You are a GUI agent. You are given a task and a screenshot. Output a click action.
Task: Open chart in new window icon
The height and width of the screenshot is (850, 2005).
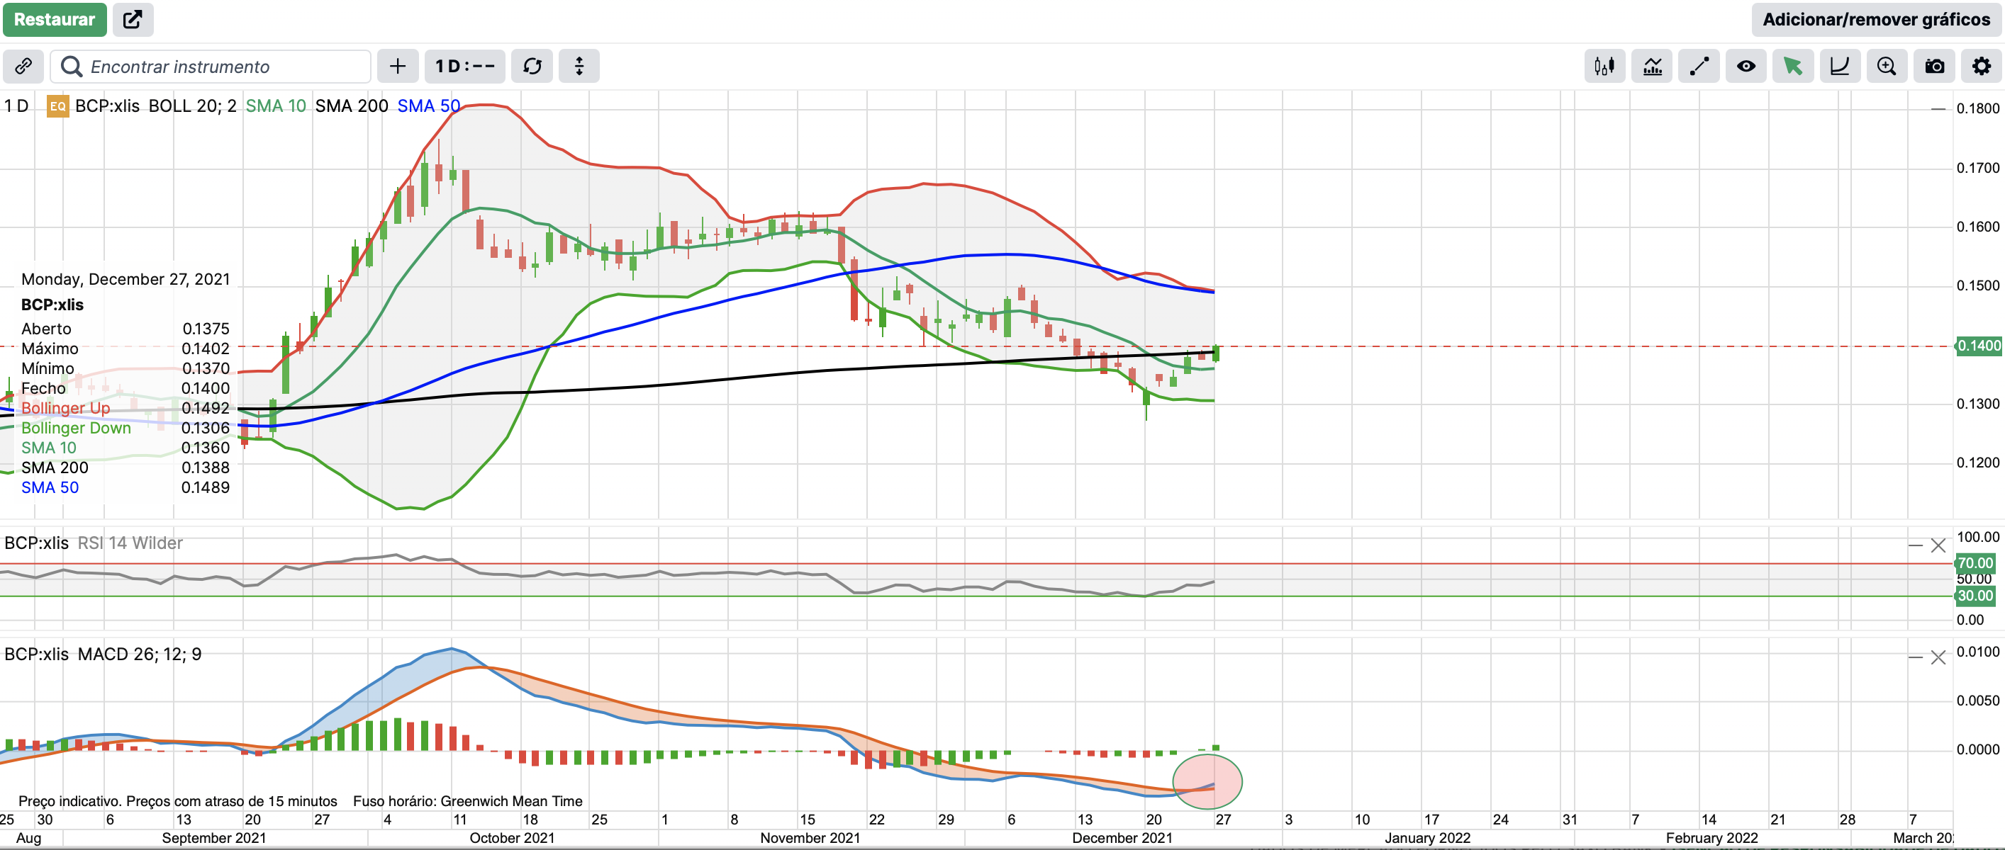[x=133, y=19]
